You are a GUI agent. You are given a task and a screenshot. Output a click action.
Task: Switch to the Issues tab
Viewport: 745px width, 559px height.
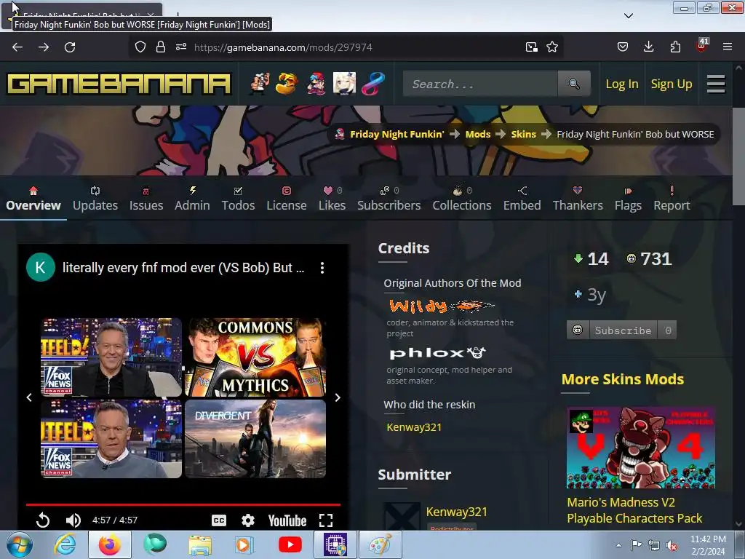coord(146,199)
